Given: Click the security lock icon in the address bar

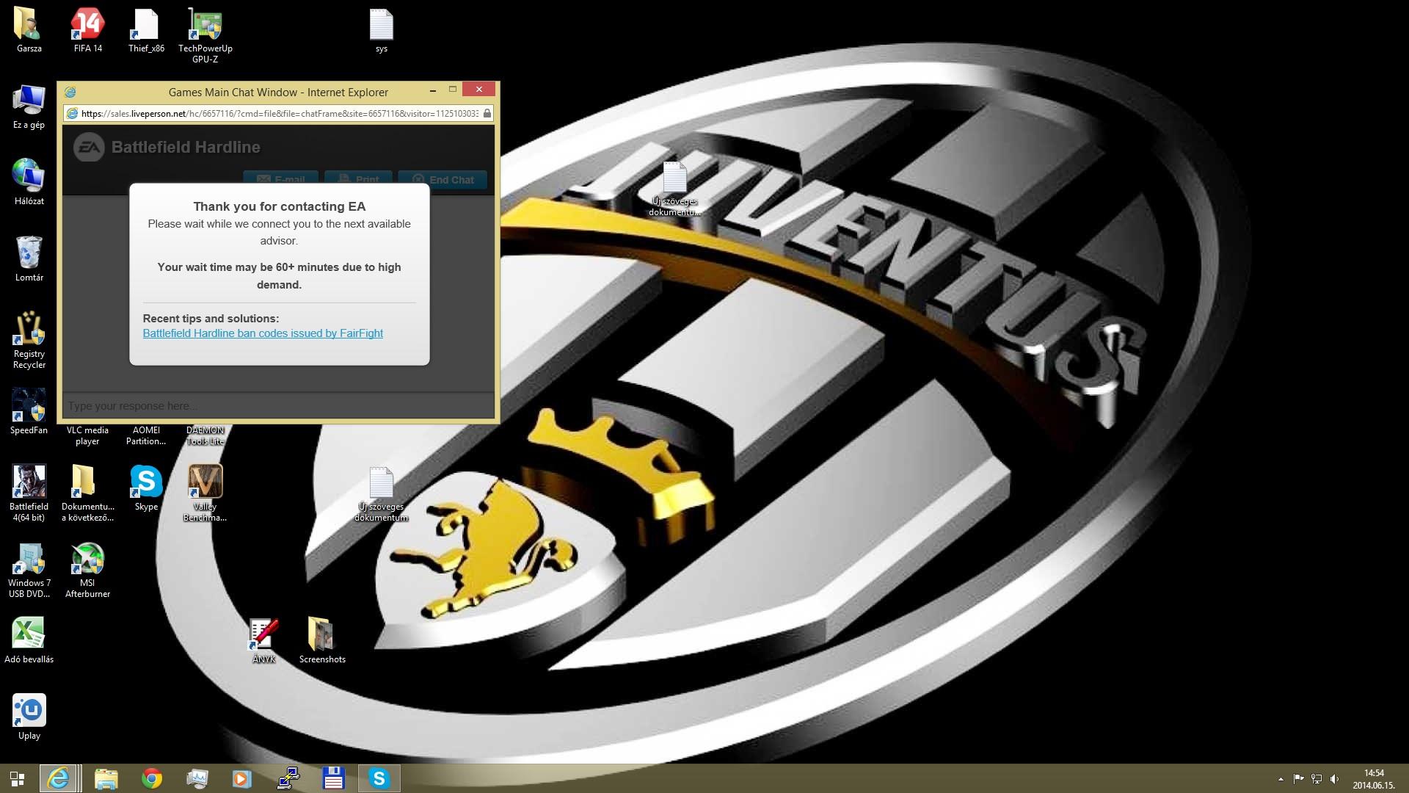Looking at the screenshot, I should [x=487, y=114].
